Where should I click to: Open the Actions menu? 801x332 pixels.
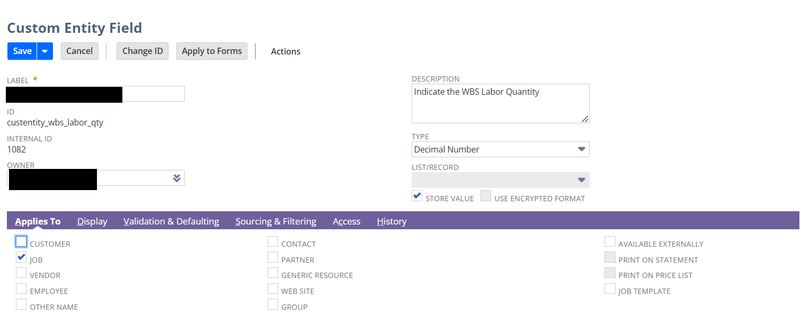pyautogui.click(x=286, y=51)
